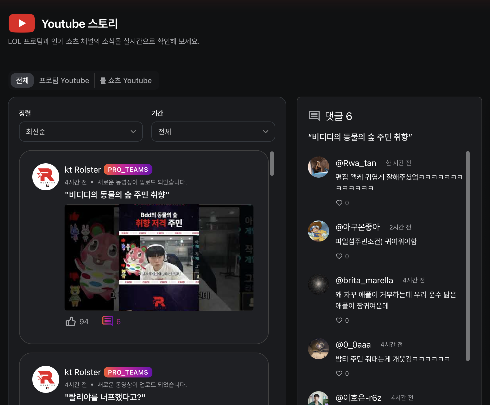
Task: Click the red YouTube logo icon
Action: click(22, 23)
